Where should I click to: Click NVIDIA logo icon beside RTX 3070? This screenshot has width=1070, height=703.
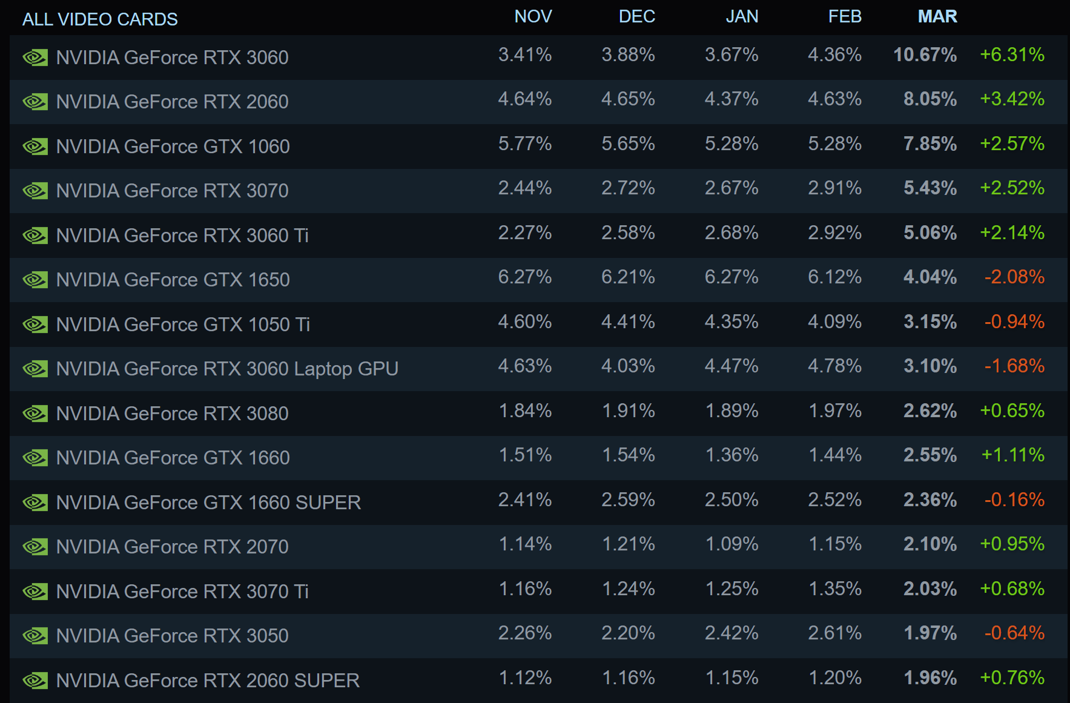click(x=35, y=191)
